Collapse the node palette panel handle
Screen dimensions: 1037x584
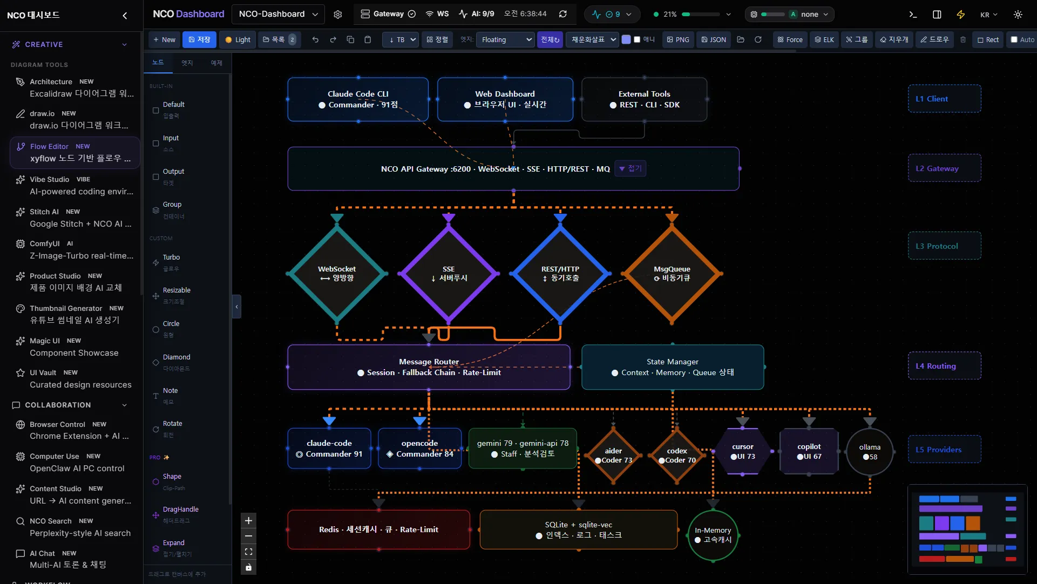click(236, 307)
